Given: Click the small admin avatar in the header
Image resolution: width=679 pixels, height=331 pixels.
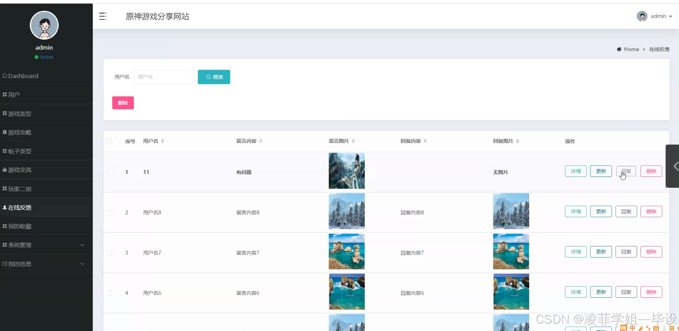Looking at the screenshot, I should [x=642, y=16].
